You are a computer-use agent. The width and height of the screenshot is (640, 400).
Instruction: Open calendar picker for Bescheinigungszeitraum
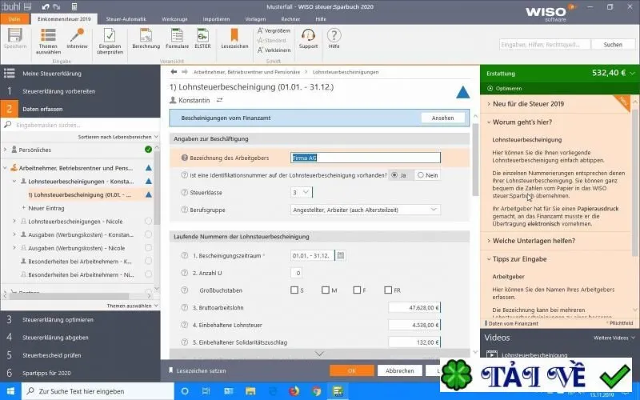[x=341, y=255]
